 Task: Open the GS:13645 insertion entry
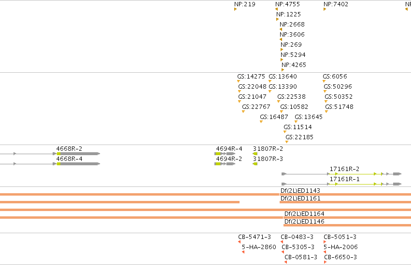[x=309, y=117]
